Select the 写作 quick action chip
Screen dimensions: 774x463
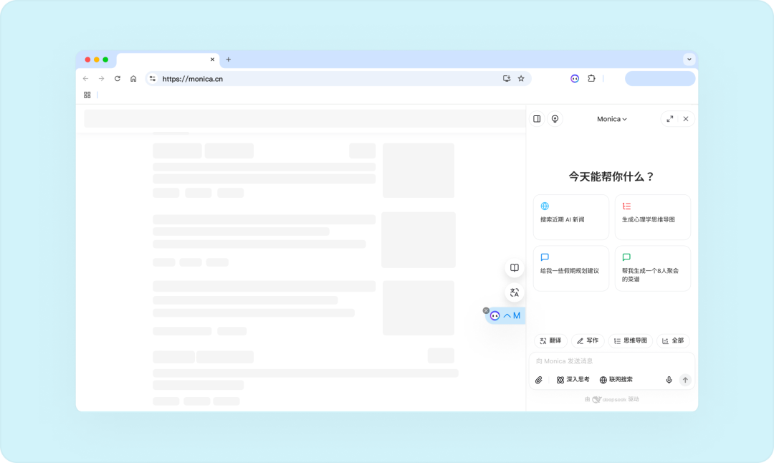point(588,340)
